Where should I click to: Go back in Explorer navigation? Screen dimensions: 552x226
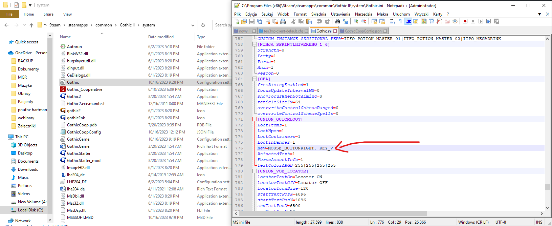[x=7, y=25]
